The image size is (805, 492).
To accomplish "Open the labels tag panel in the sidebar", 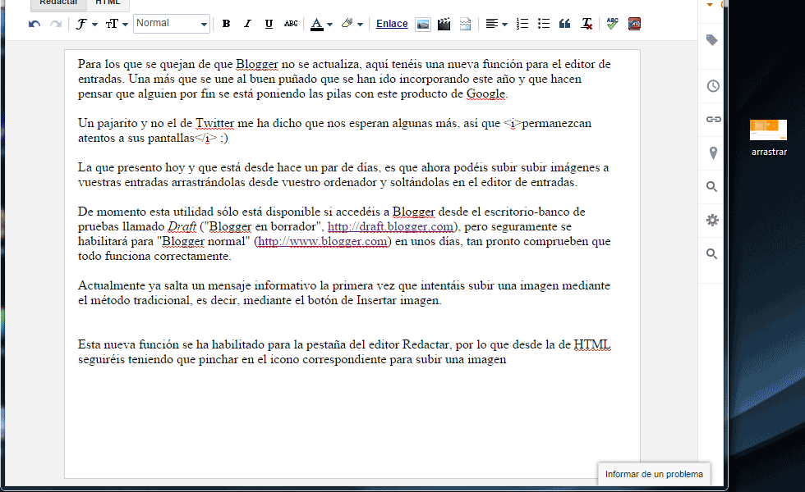I will (711, 40).
